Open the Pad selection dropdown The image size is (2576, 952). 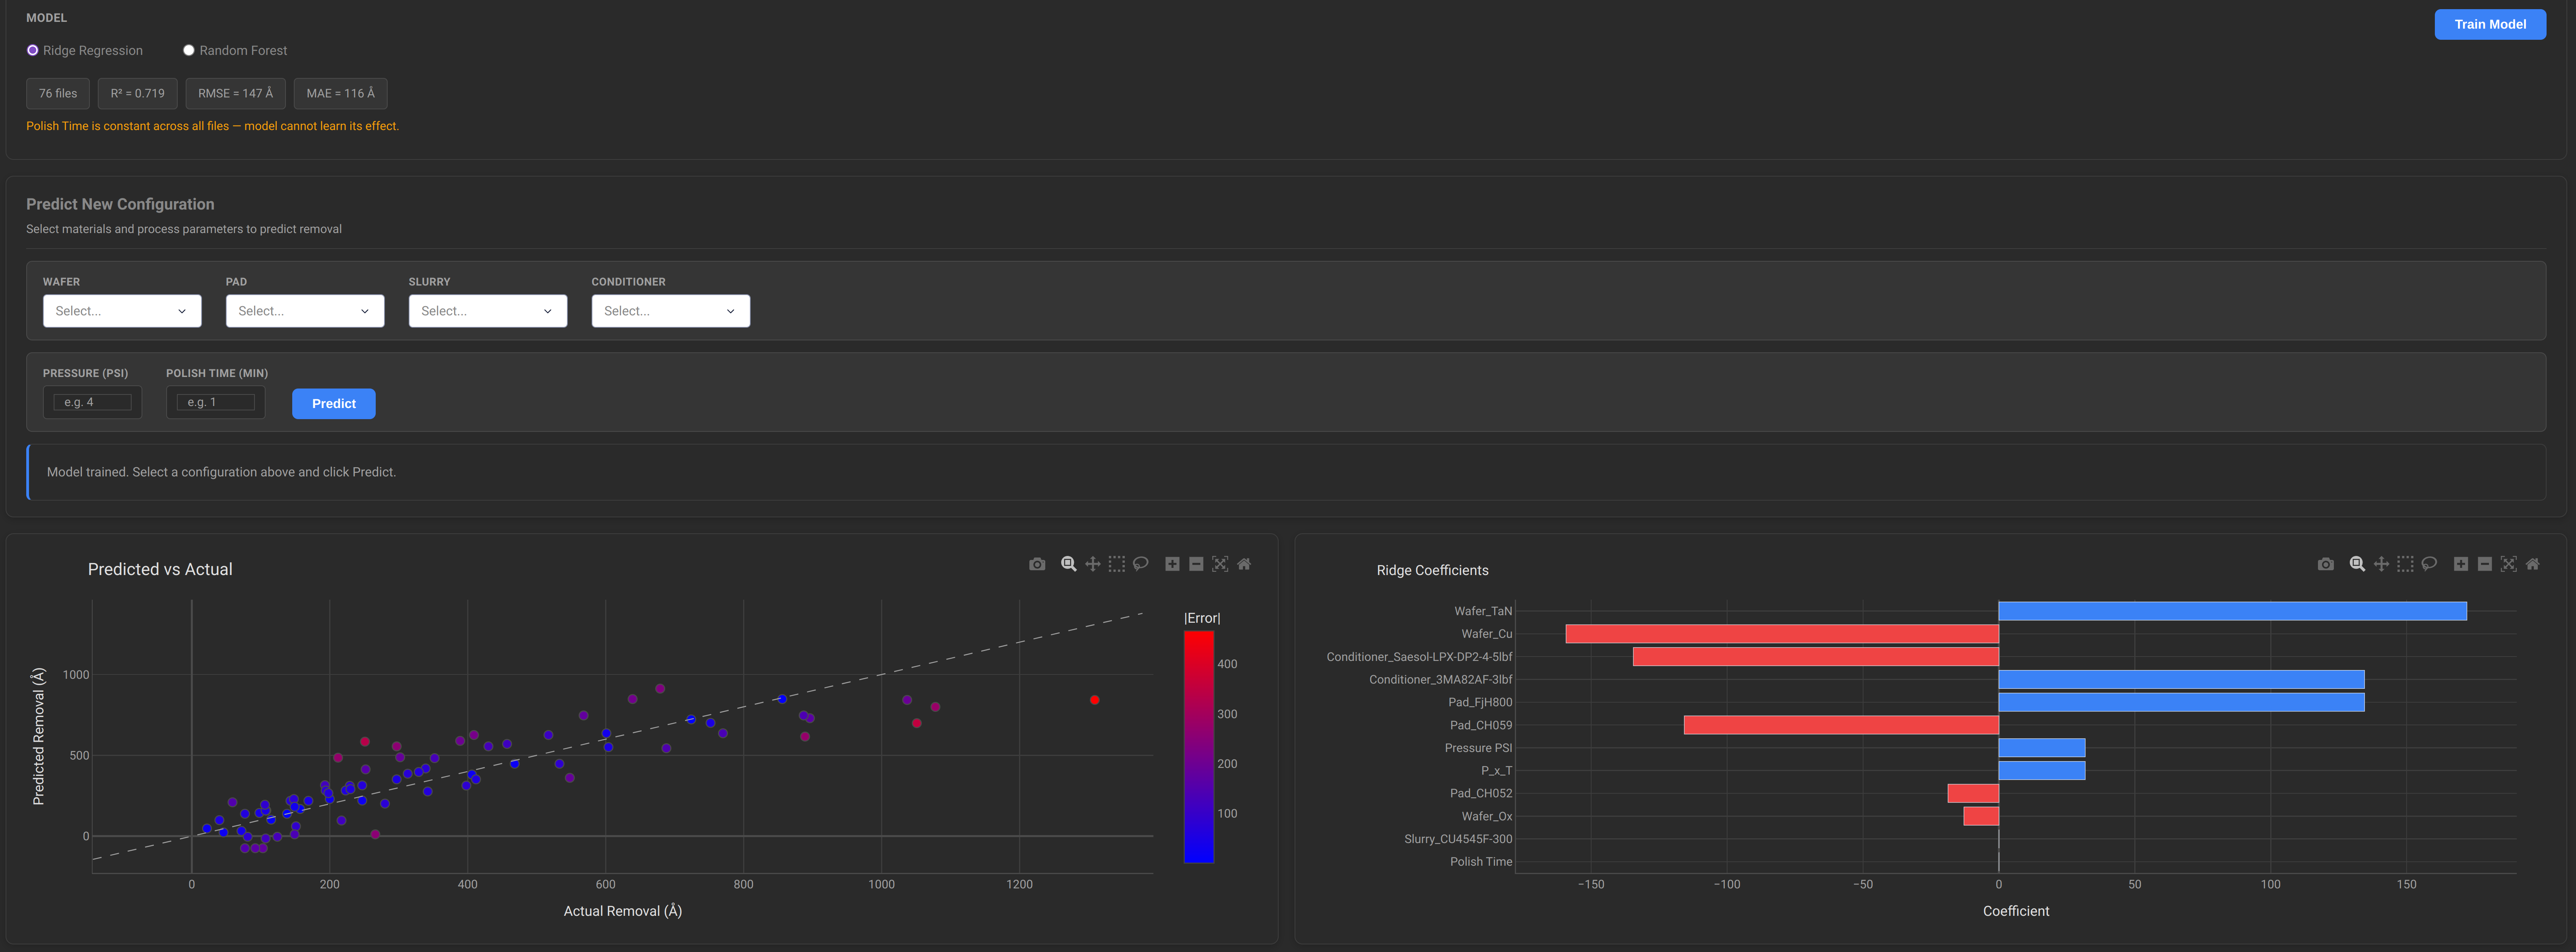pyautogui.click(x=305, y=311)
